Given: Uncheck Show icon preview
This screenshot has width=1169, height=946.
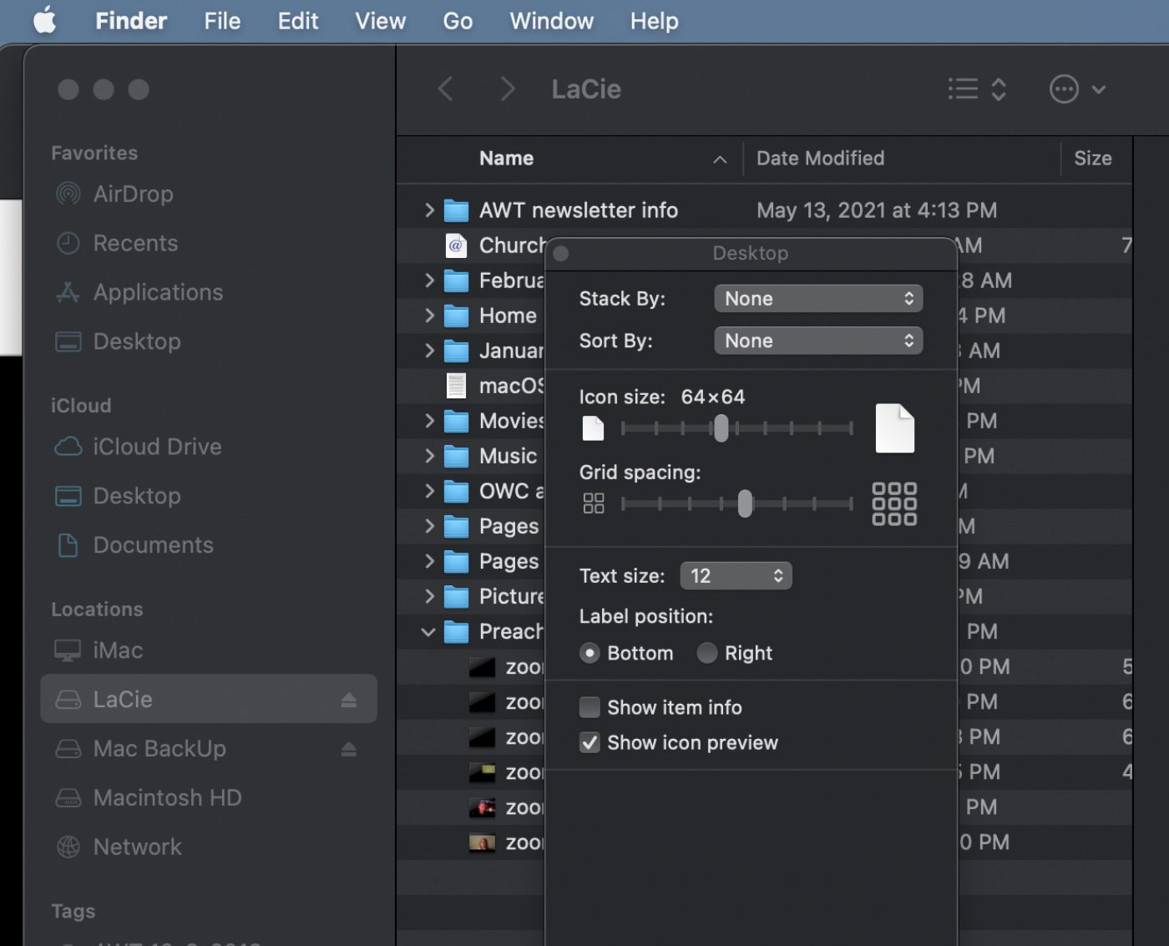Looking at the screenshot, I should (x=590, y=743).
